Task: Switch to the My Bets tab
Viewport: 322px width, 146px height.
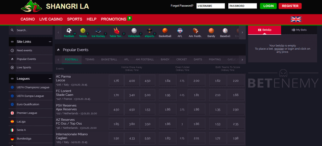Action: coord(299,30)
